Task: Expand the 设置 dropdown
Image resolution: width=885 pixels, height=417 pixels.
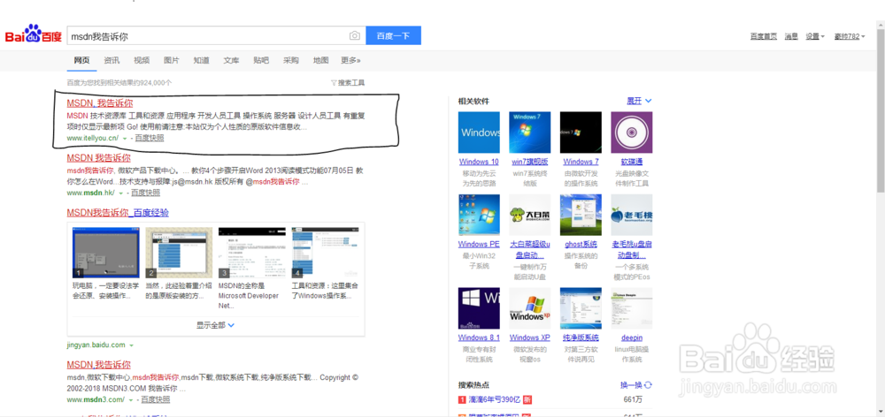Action: tap(815, 36)
